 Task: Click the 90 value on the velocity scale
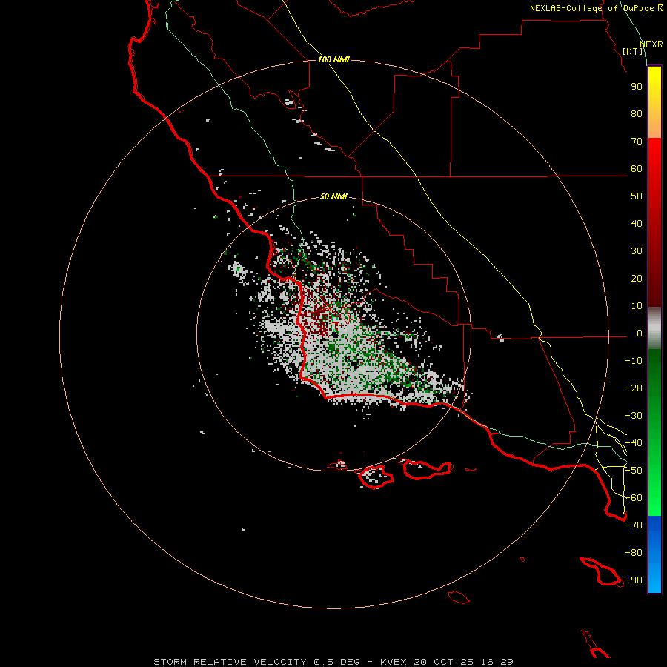click(637, 87)
